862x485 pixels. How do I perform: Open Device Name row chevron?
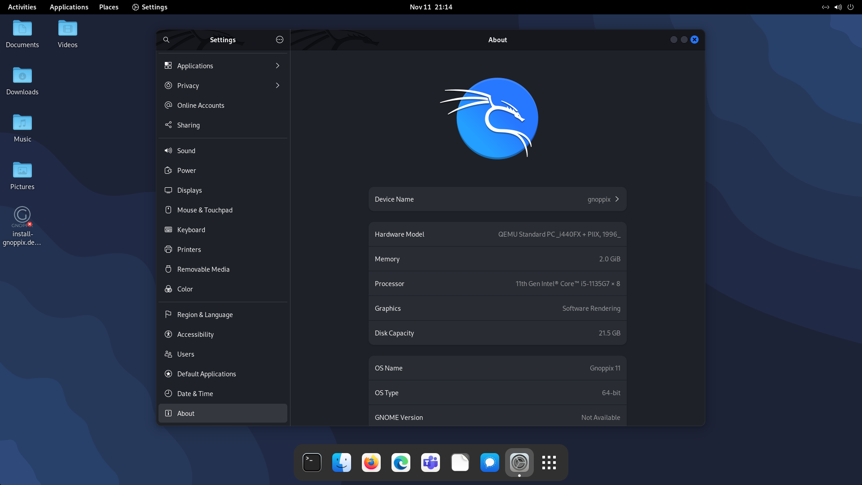pyautogui.click(x=617, y=199)
